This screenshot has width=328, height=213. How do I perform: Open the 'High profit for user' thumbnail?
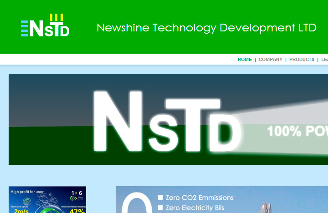point(47,200)
